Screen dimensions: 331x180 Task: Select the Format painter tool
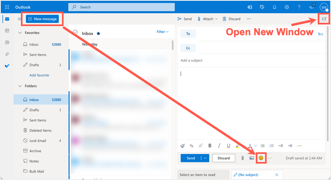183,146
